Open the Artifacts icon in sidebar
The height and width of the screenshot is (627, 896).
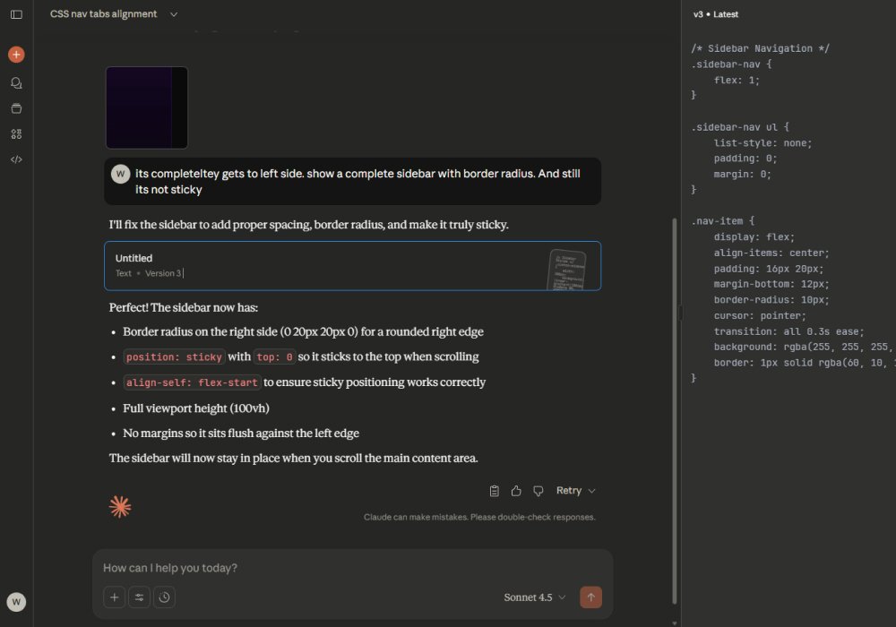click(16, 134)
